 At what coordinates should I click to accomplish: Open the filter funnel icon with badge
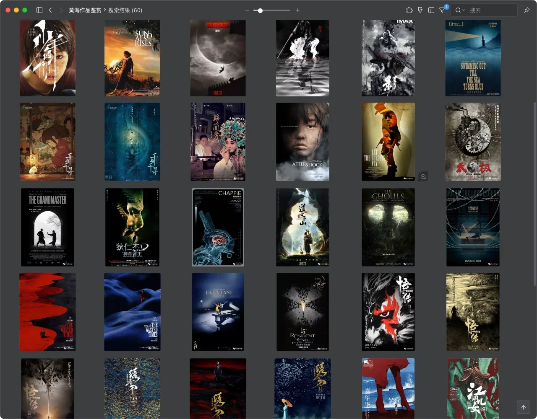click(442, 10)
